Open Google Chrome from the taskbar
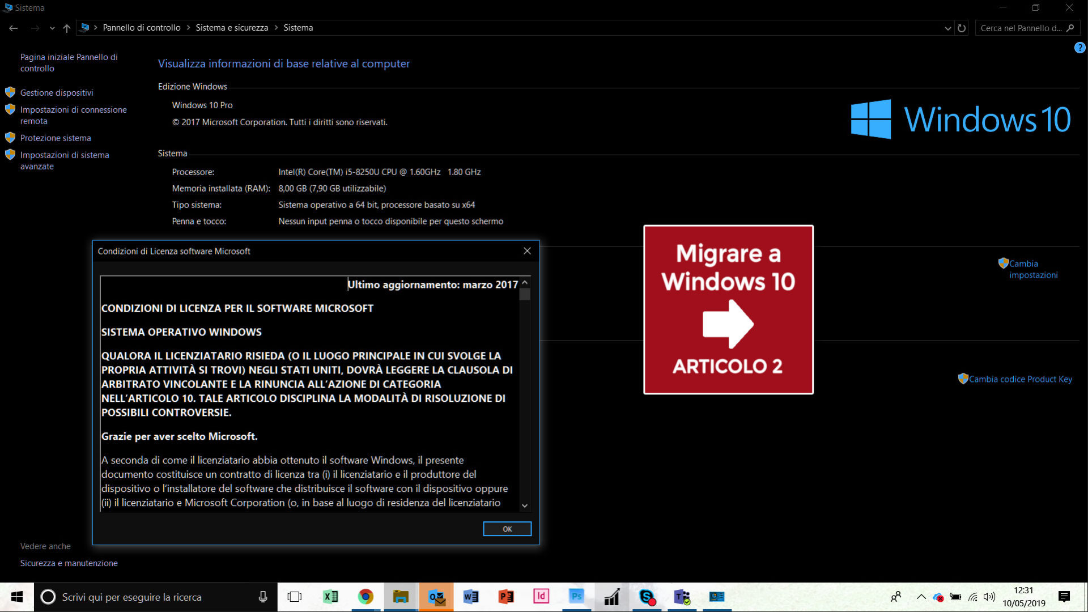Viewport: 1088px width, 612px height. point(365,597)
